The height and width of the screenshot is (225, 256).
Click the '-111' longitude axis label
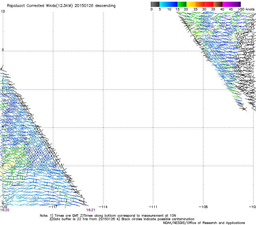click(153, 207)
